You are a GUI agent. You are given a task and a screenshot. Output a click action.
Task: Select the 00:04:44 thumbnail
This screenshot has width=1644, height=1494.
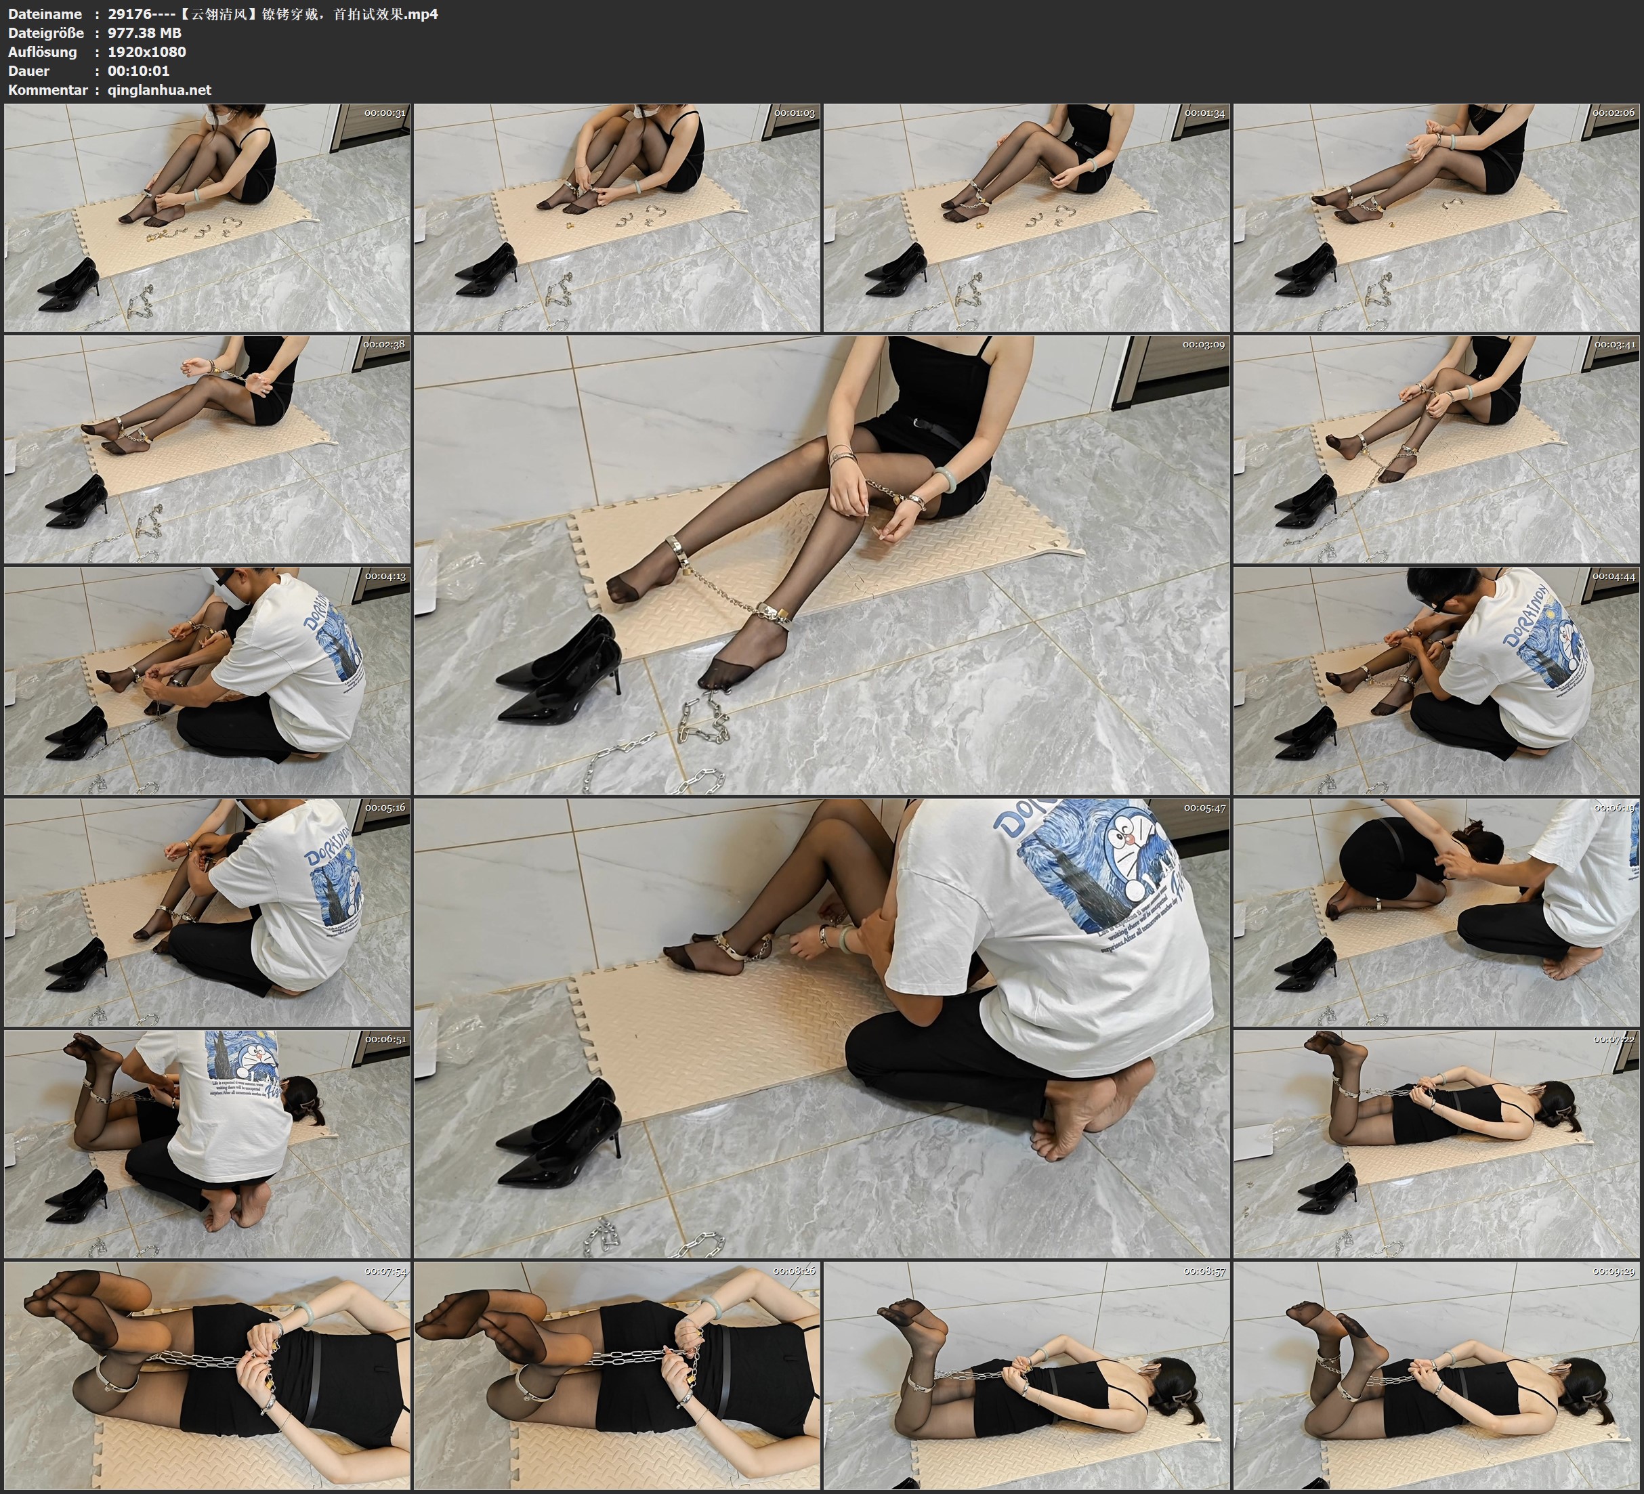[x=1437, y=681]
